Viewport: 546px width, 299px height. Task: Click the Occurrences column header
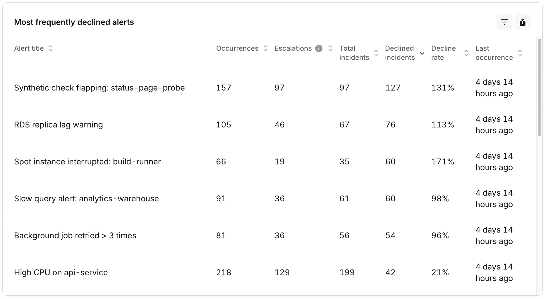tap(237, 48)
